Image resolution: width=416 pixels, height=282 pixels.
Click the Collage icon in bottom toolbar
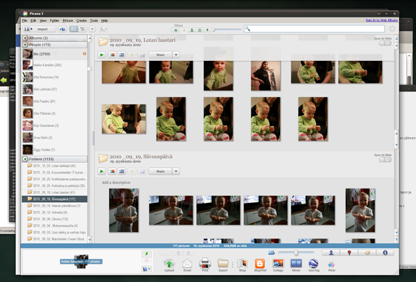pos(278,265)
